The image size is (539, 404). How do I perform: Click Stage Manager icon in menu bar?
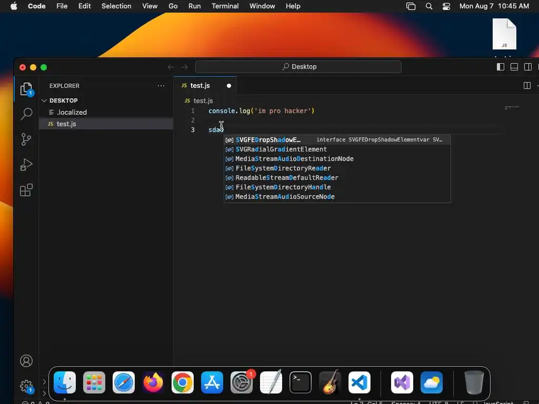coord(411,6)
